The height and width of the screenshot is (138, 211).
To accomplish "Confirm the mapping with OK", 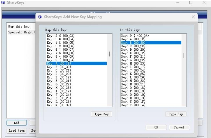I will point(156,127).
